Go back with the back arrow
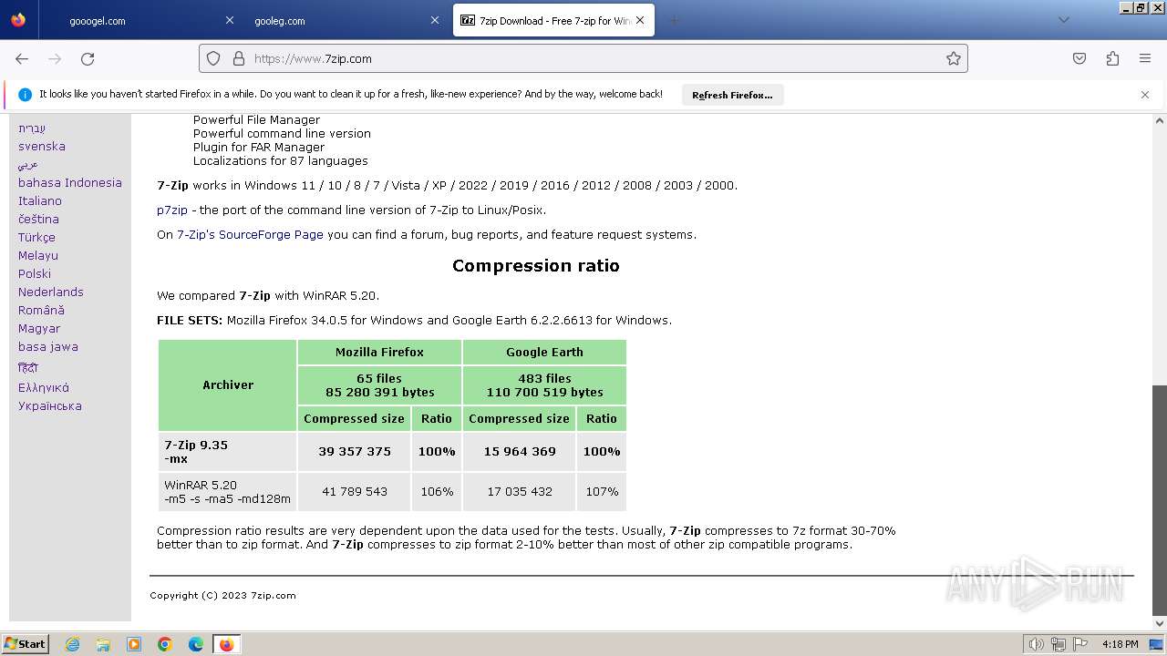 (22, 58)
